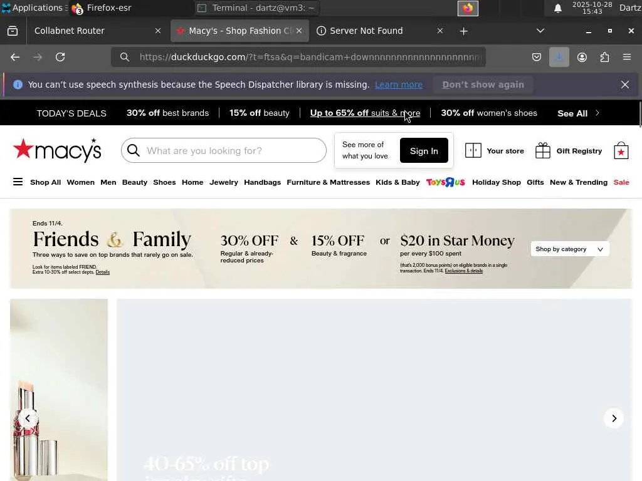642x481 pixels.
Task: Click the Macy's search magnifier icon
Action: tap(133, 150)
